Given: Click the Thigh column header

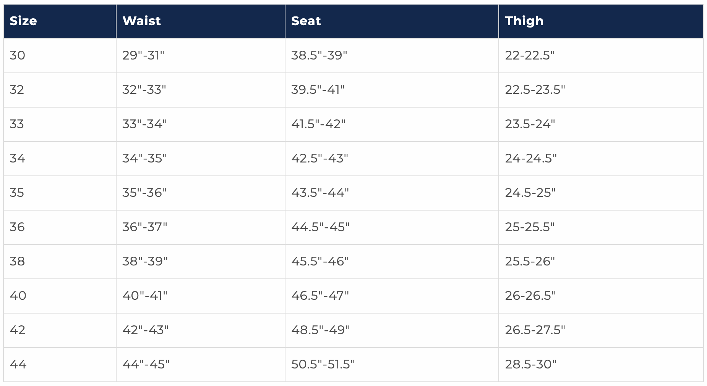Looking at the screenshot, I should click(524, 21).
